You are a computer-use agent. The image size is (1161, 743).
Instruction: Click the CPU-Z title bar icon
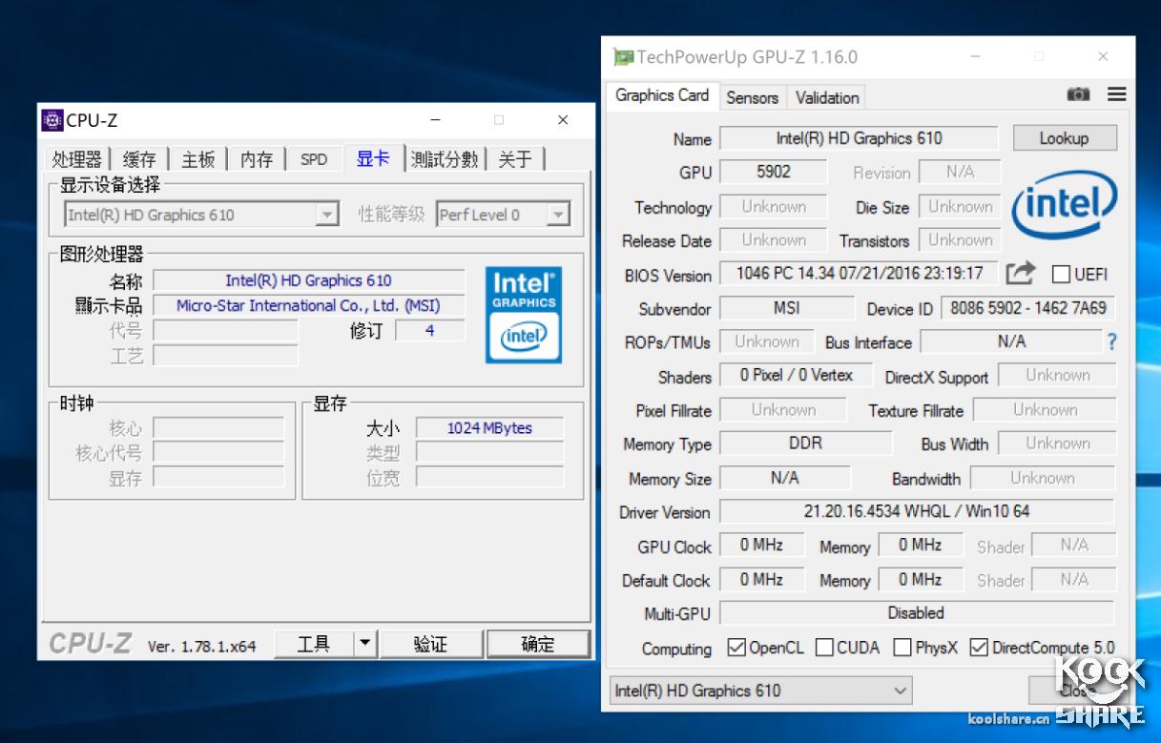52,120
